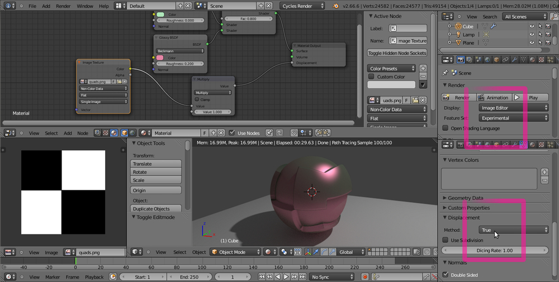Screen dimensions: 559x282
Task: Open the Feature Set Experimental dropdown
Action: point(514,118)
